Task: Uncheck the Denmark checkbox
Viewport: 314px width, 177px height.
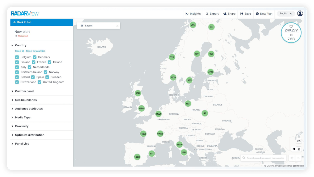Action: [35, 57]
